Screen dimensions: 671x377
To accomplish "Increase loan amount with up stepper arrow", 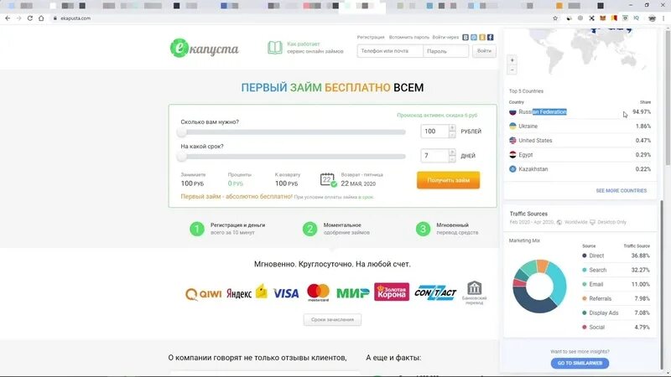I will (452, 128).
